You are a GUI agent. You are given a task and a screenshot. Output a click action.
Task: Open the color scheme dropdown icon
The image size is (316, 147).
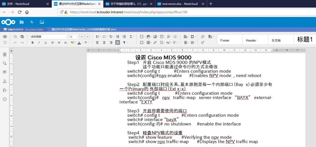[210, 37]
